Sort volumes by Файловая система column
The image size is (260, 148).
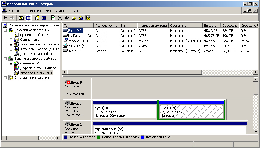pos(153,26)
